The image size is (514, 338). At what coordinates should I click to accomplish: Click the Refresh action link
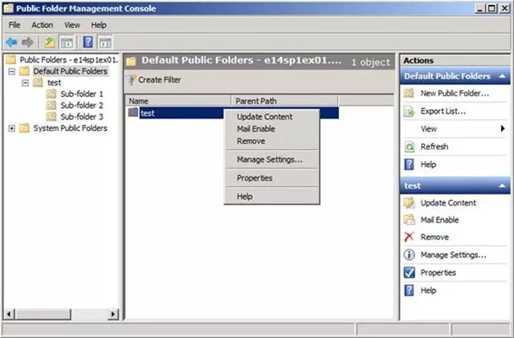coord(434,147)
